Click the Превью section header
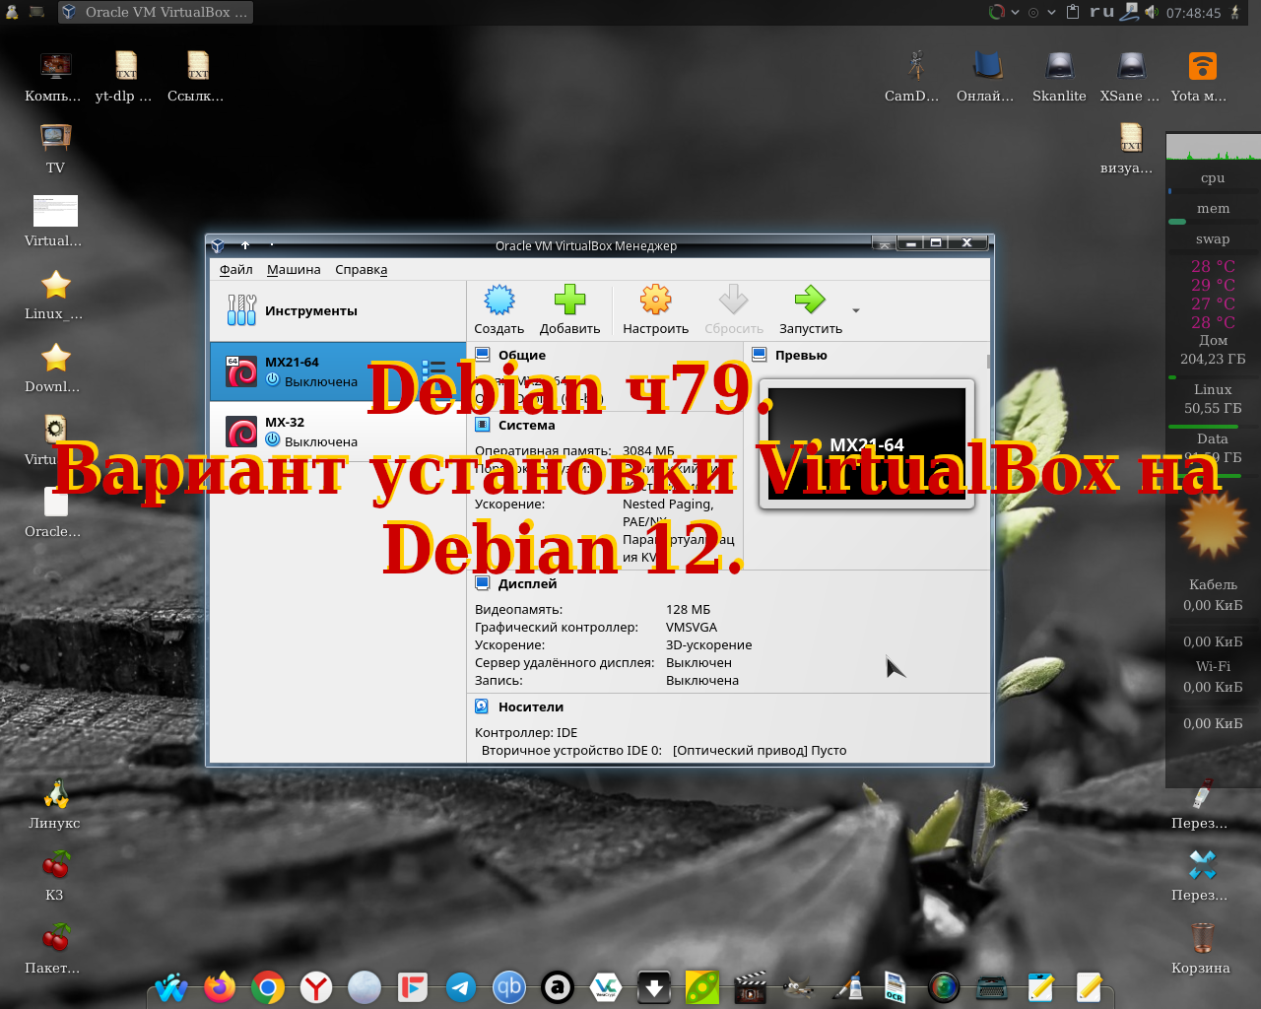The width and height of the screenshot is (1261, 1009). [801, 355]
